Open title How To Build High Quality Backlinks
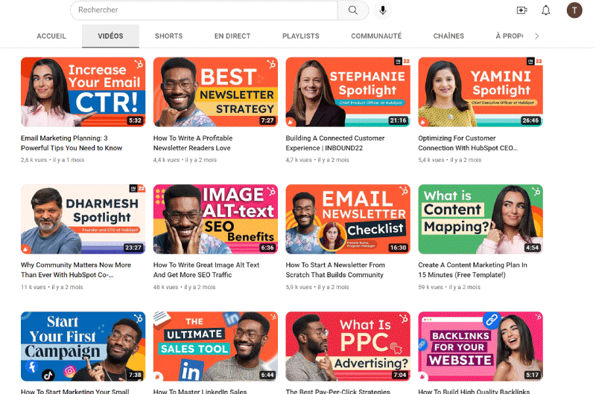Viewport: 596px width, 394px height. pyautogui.click(x=474, y=391)
